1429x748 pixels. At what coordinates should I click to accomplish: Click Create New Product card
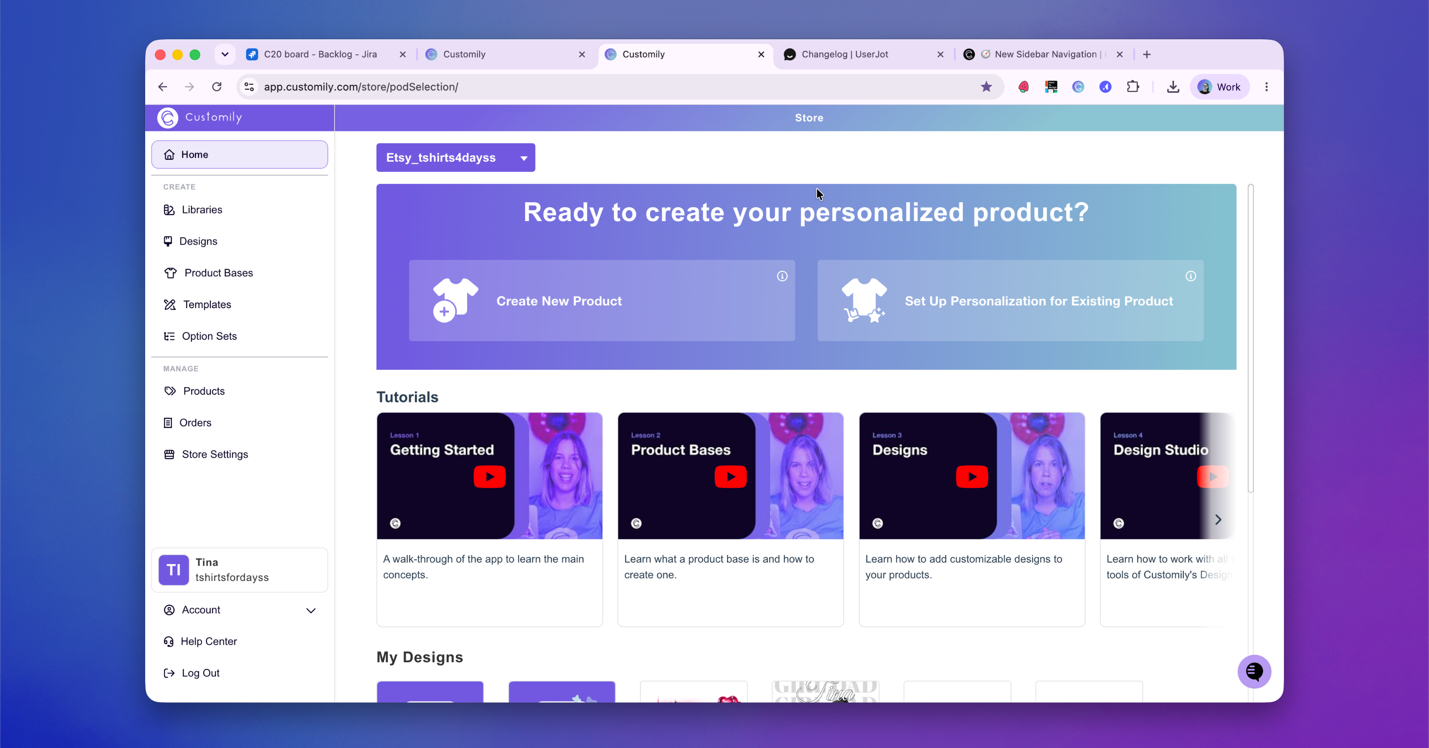point(602,301)
